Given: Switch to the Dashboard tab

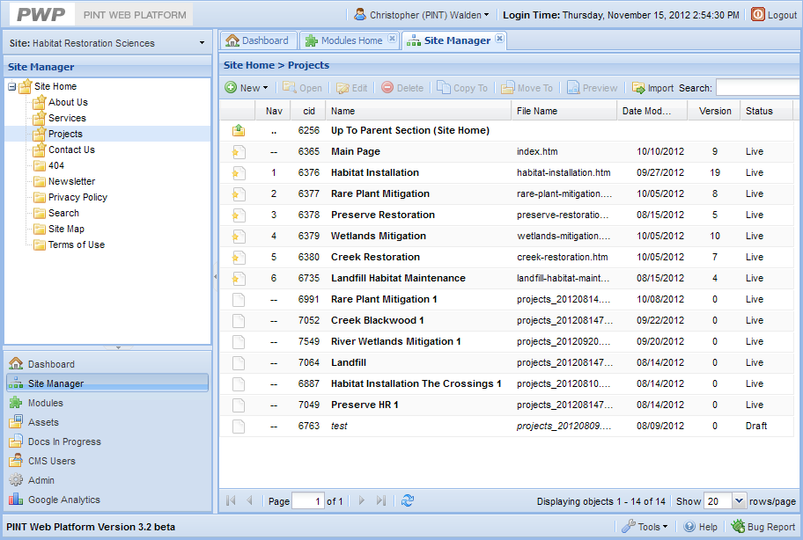Looking at the screenshot, I should (257, 40).
